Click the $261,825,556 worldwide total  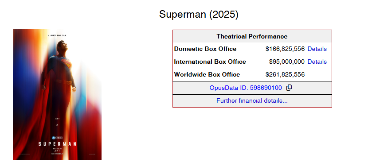pyautogui.click(x=285, y=75)
